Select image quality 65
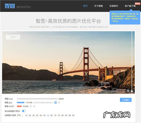This screenshot has height=123, width=141. pyautogui.click(x=52, y=115)
